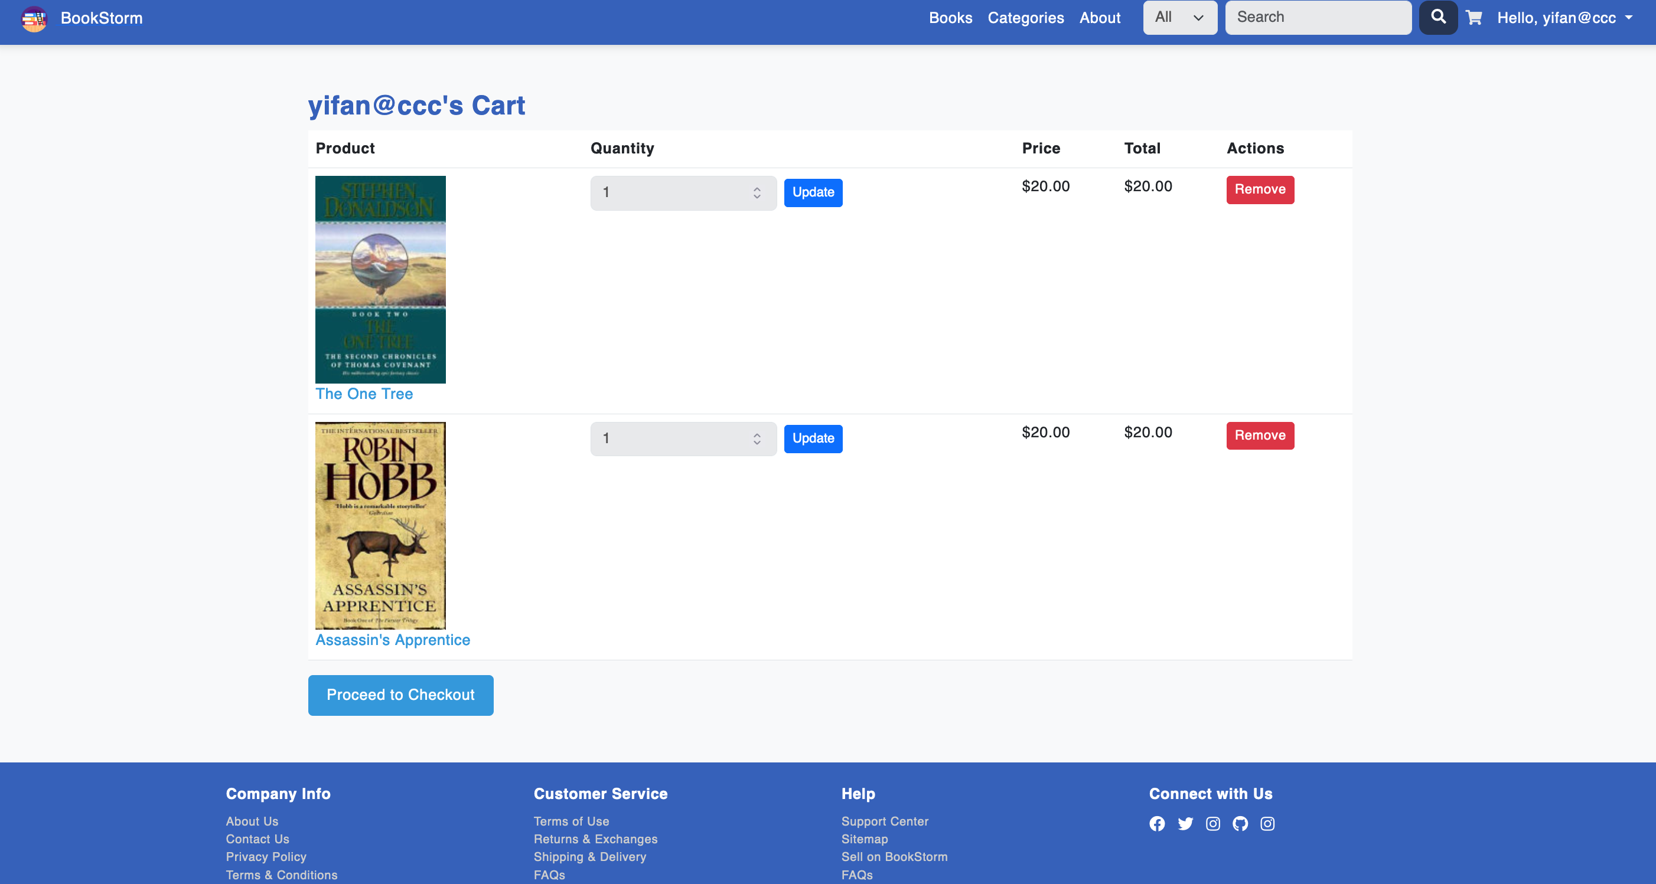
Task: Click The One Tree quantity field
Action: (x=683, y=193)
